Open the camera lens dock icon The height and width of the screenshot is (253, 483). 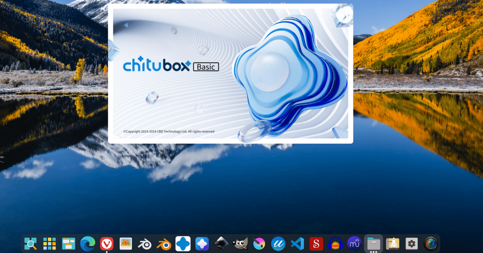[431, 243]
